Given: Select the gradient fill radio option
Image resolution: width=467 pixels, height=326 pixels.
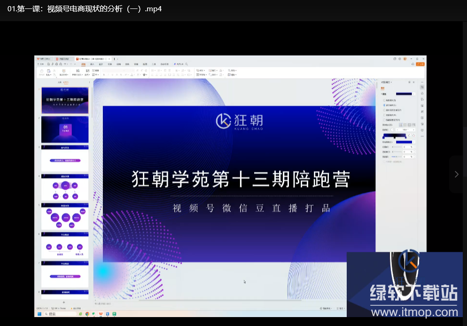Looking at the screenshot, I should [384, 105].
